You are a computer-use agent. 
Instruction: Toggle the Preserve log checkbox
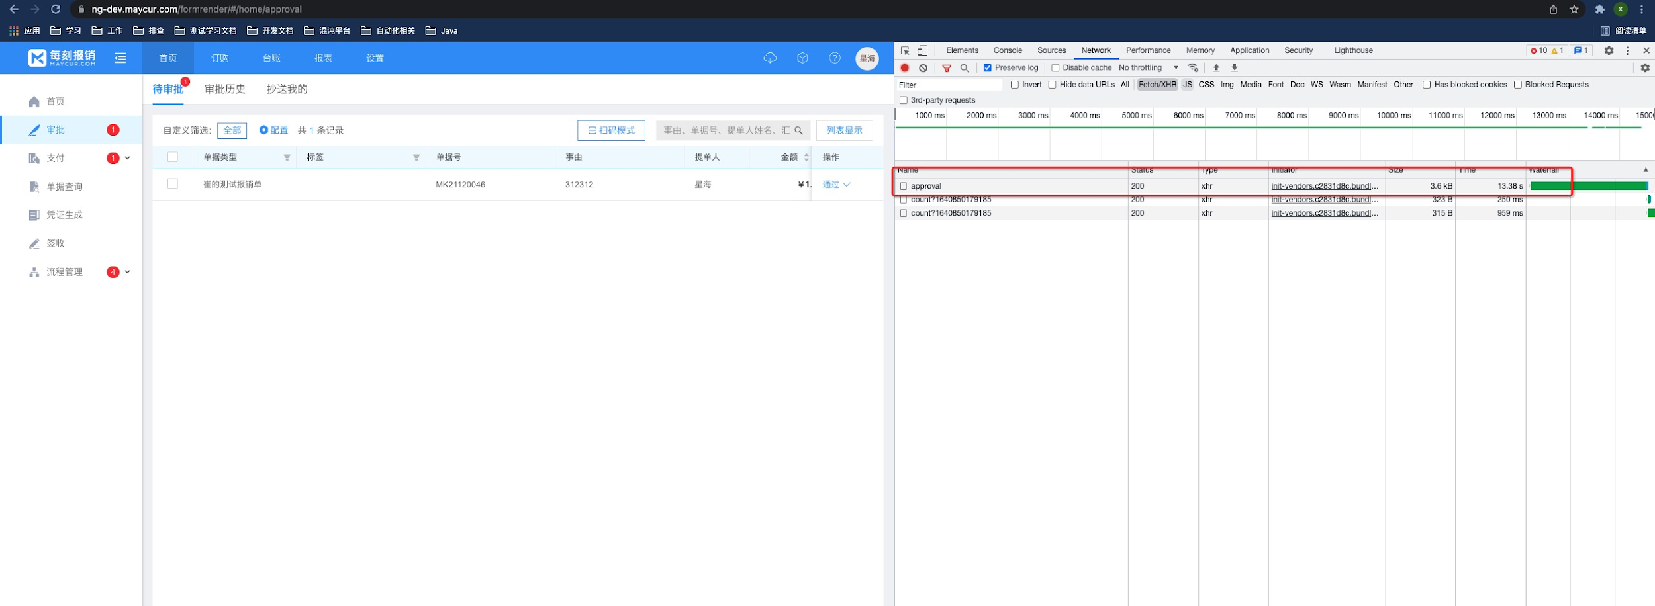tap(988, 68)
